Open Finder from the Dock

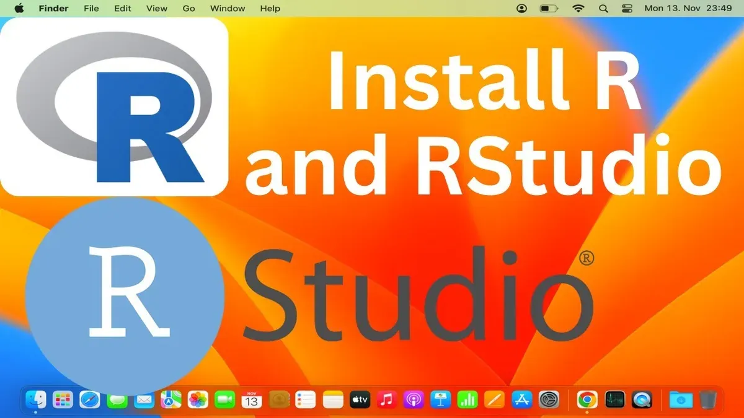[x=35, y=401]
